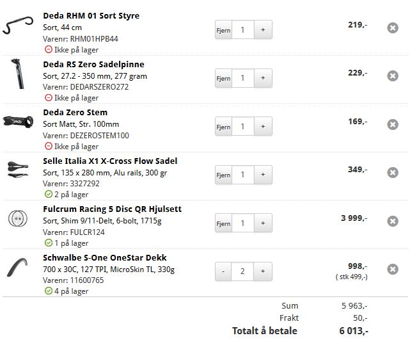
Task: Open the Fulcrum wheelset product image
Action: [17, 219]
